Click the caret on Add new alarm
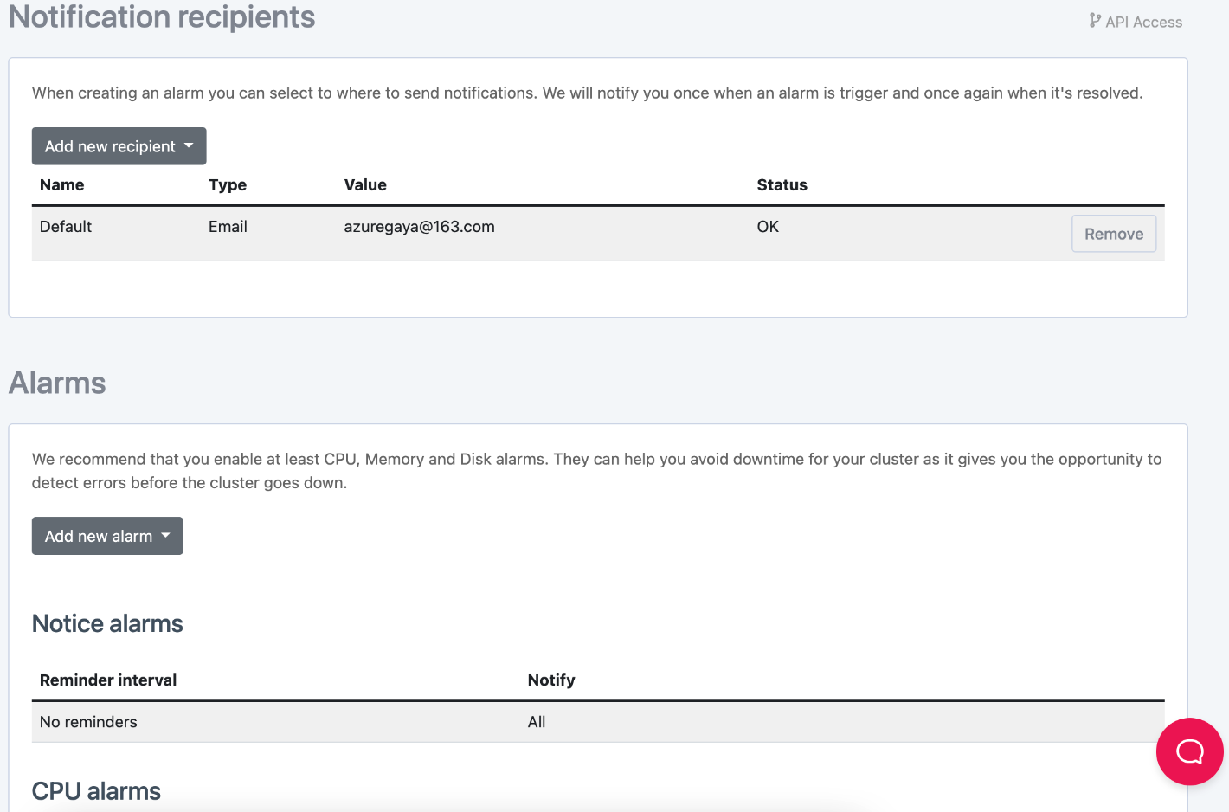Screen dimensions: 1229x812 pos(165,536)
